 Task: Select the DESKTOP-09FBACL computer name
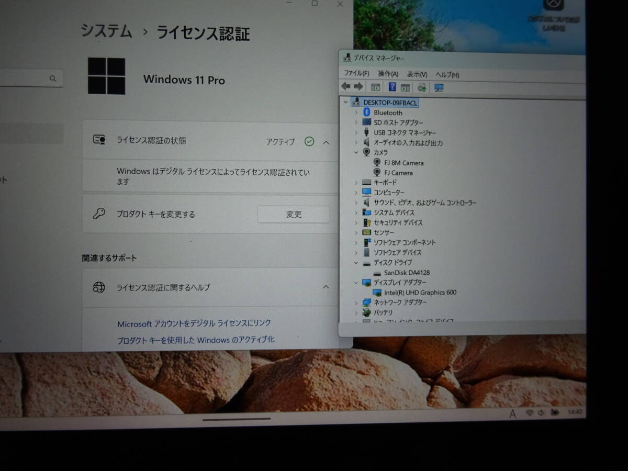[x=390, y=103]
